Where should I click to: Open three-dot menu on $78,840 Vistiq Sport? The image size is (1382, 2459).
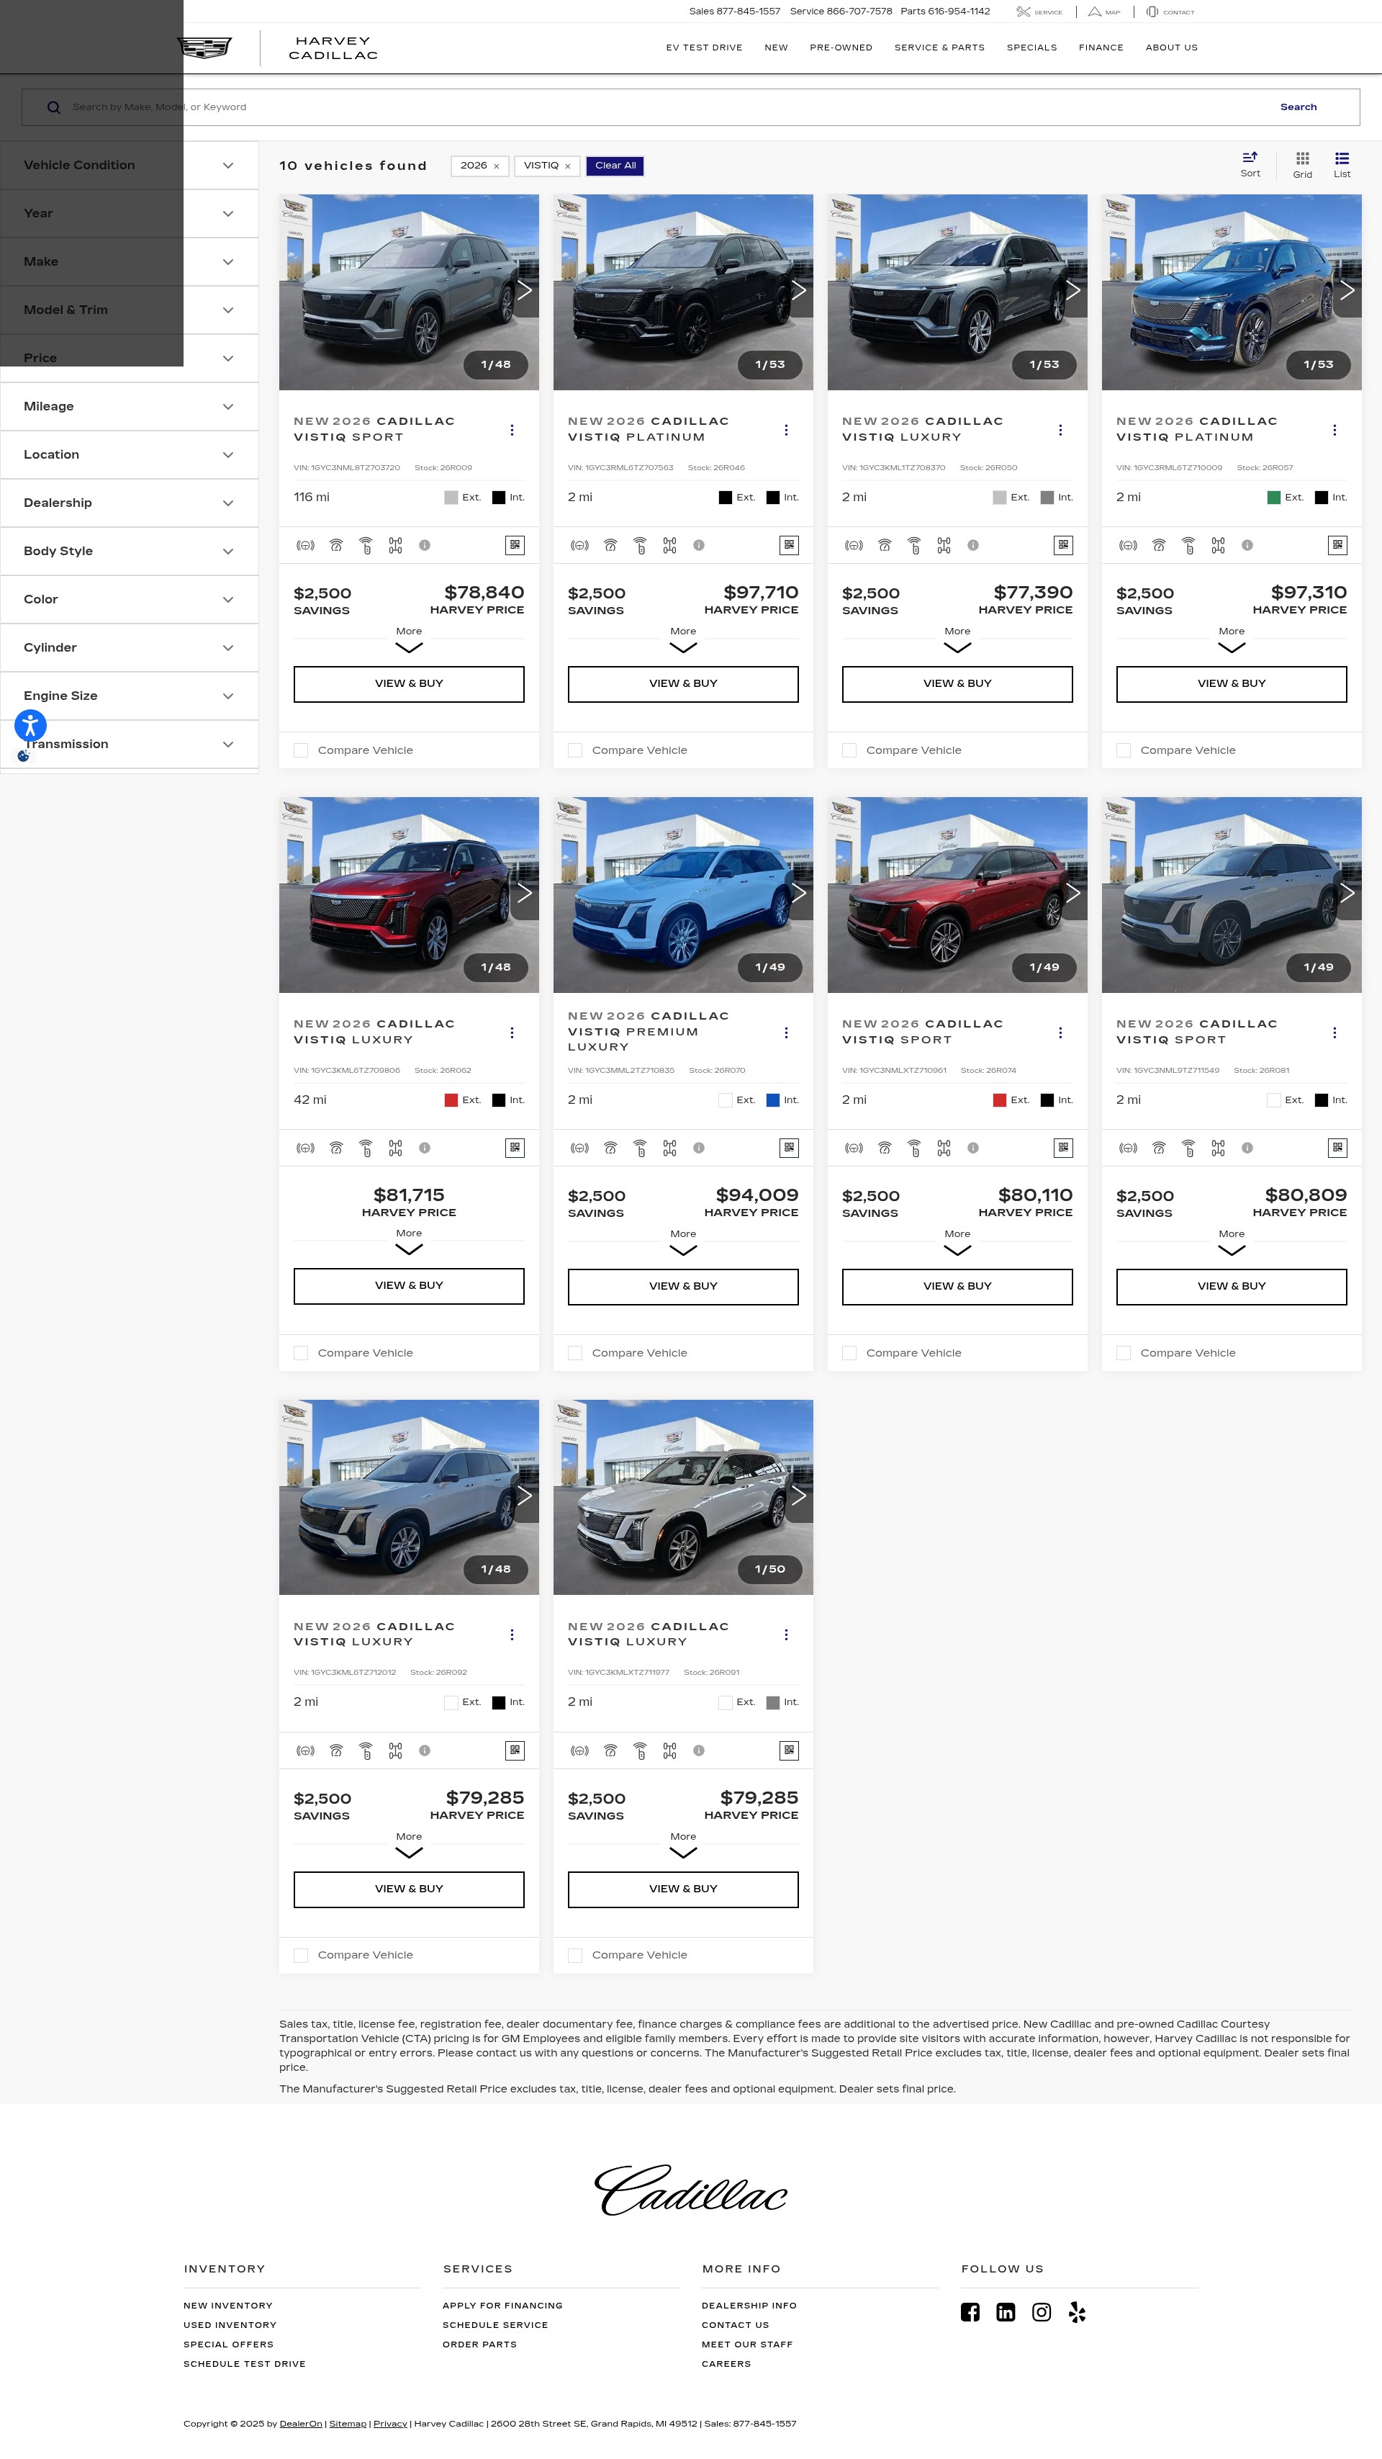512,431
